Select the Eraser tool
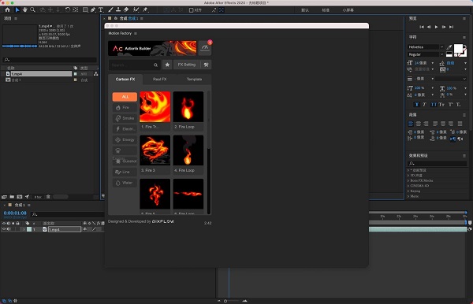473x304 pixels. [126, 10]
